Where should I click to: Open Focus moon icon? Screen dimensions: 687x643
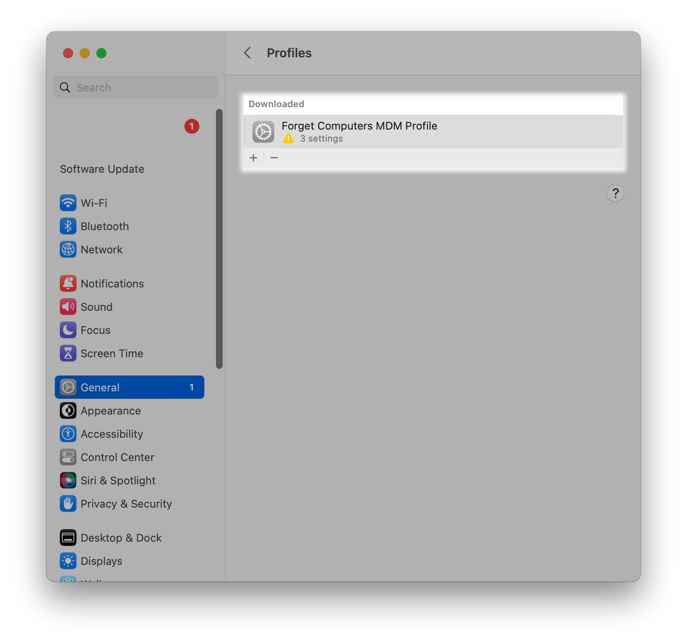click(68, 330)
